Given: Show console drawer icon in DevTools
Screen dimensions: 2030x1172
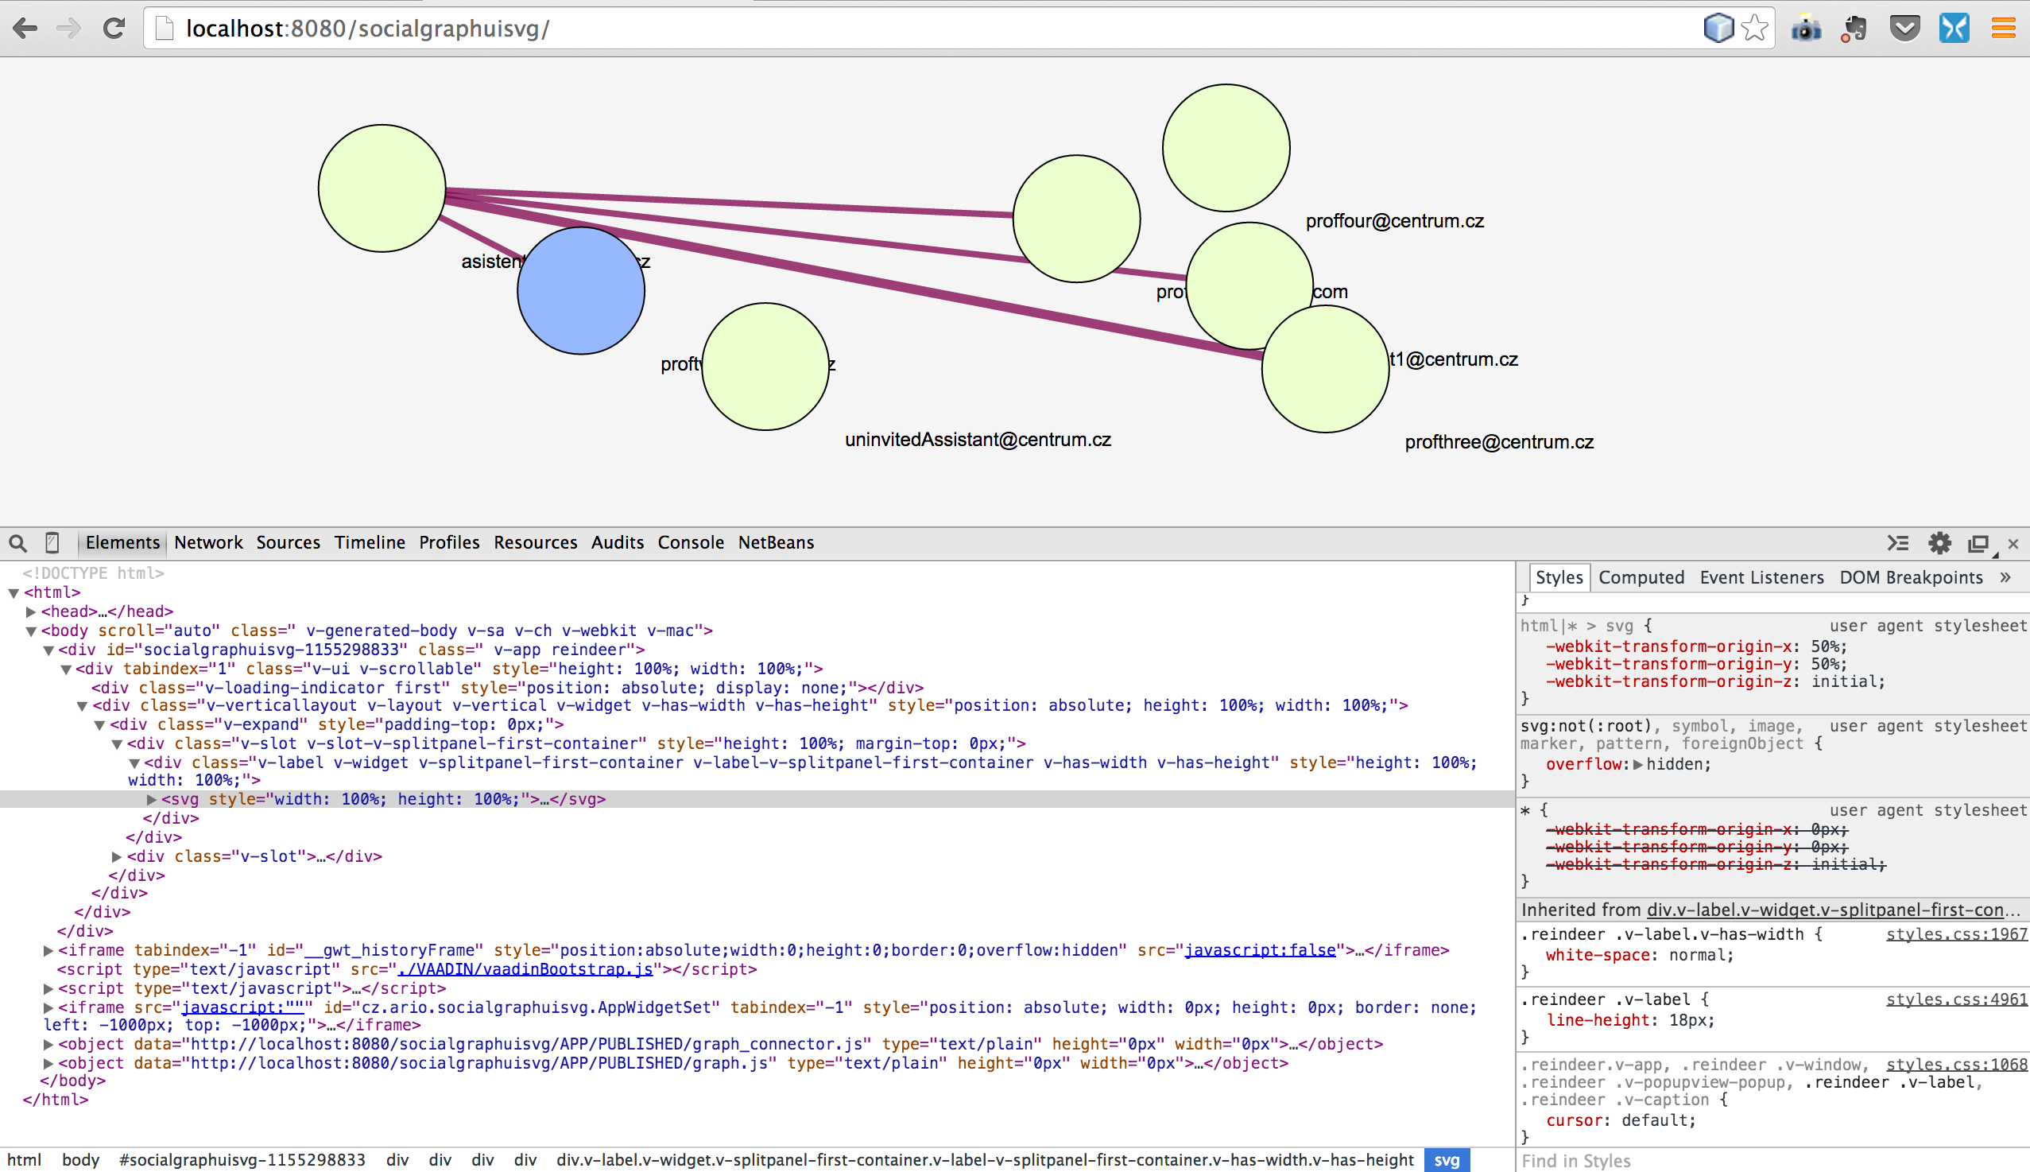Looking at the screenshot, I should [x=1897, y=543].
